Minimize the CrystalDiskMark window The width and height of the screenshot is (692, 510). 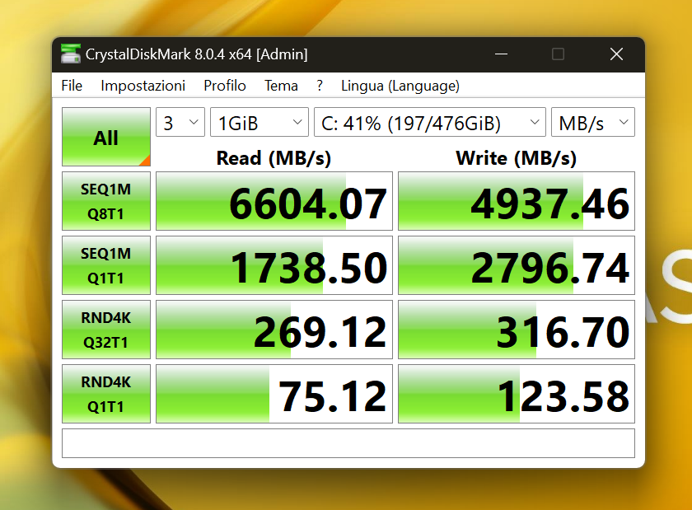[501, 54]
